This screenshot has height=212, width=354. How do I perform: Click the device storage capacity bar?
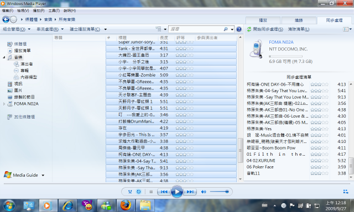coord(285,56)
